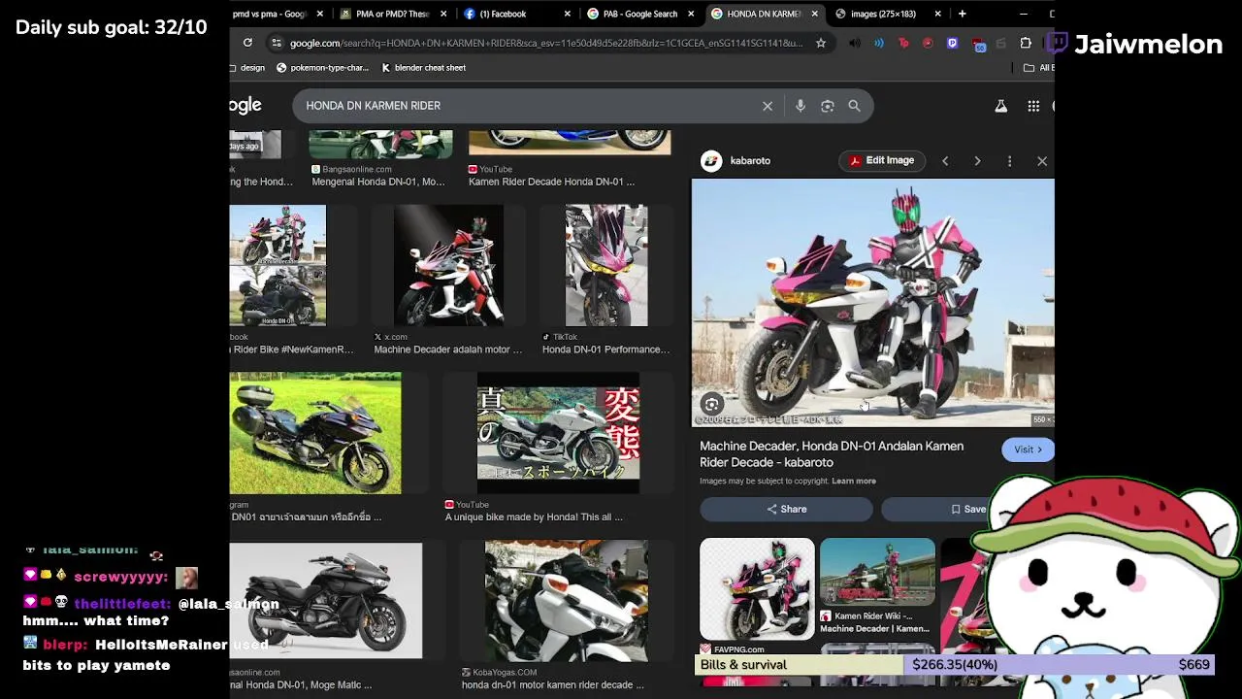1242x699 pixels.
Task: Switch to the 'pmd vs pma - Google' tab
Action: [269, 14]
